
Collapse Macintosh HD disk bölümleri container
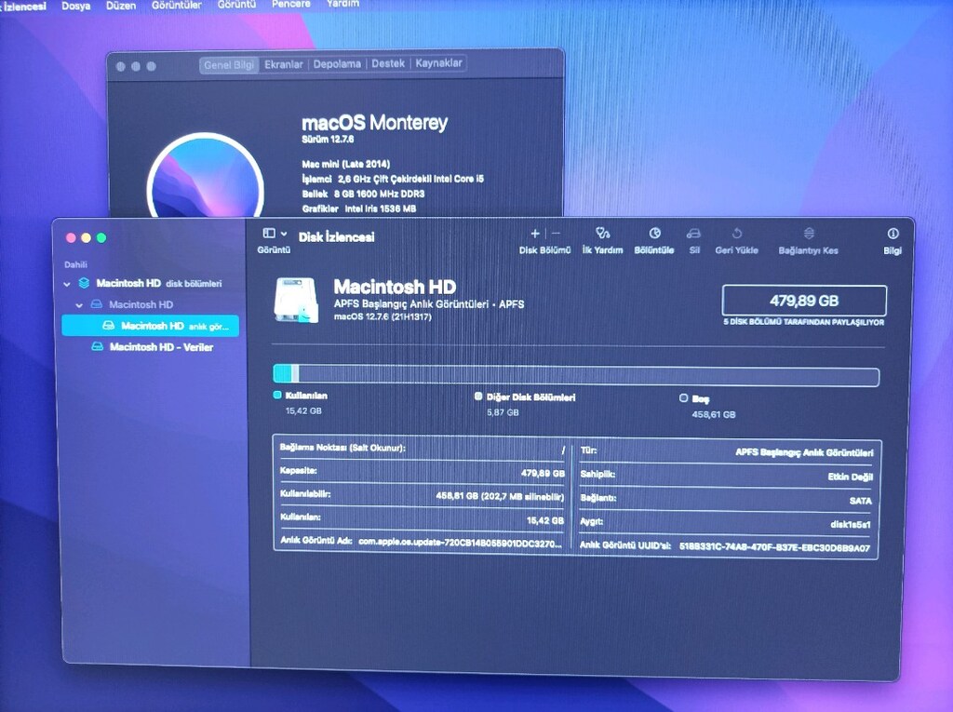point(67,284)
